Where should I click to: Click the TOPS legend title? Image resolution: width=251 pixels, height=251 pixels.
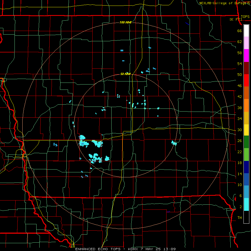(245, 16)
